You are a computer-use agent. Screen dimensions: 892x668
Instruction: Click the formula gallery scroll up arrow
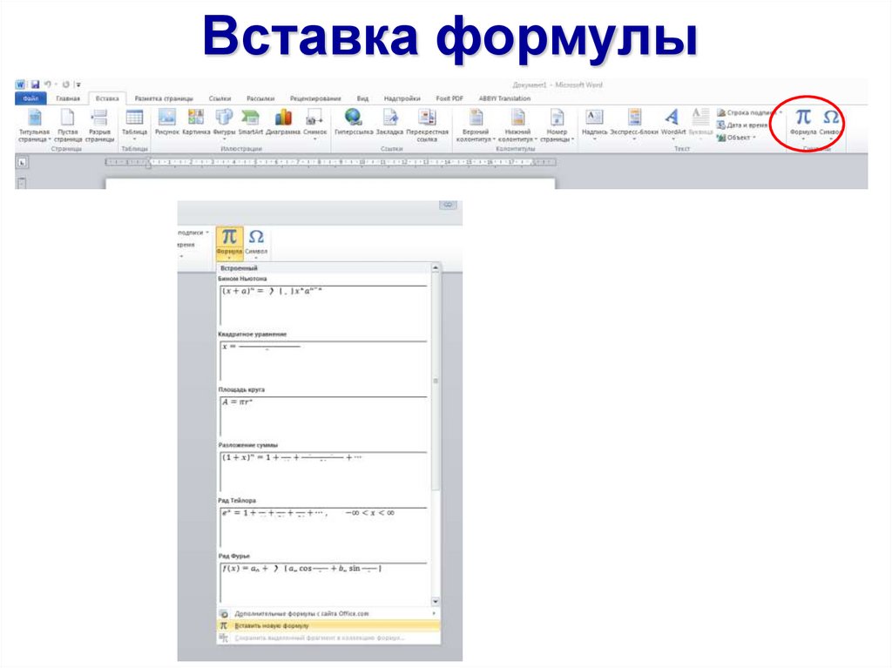point(436,267)
